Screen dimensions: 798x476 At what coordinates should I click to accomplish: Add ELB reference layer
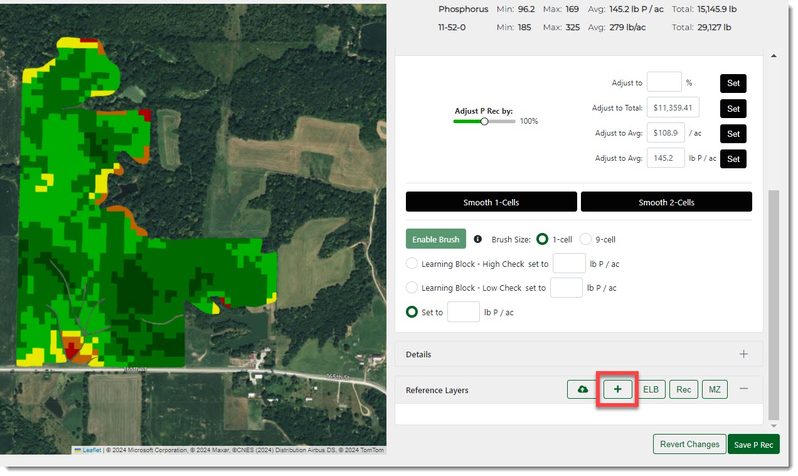click(x=651, y=389)
